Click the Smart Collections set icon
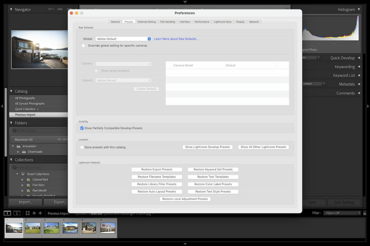 tap(23, 174)
